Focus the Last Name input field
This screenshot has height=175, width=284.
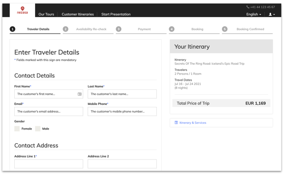coord(122,94)
